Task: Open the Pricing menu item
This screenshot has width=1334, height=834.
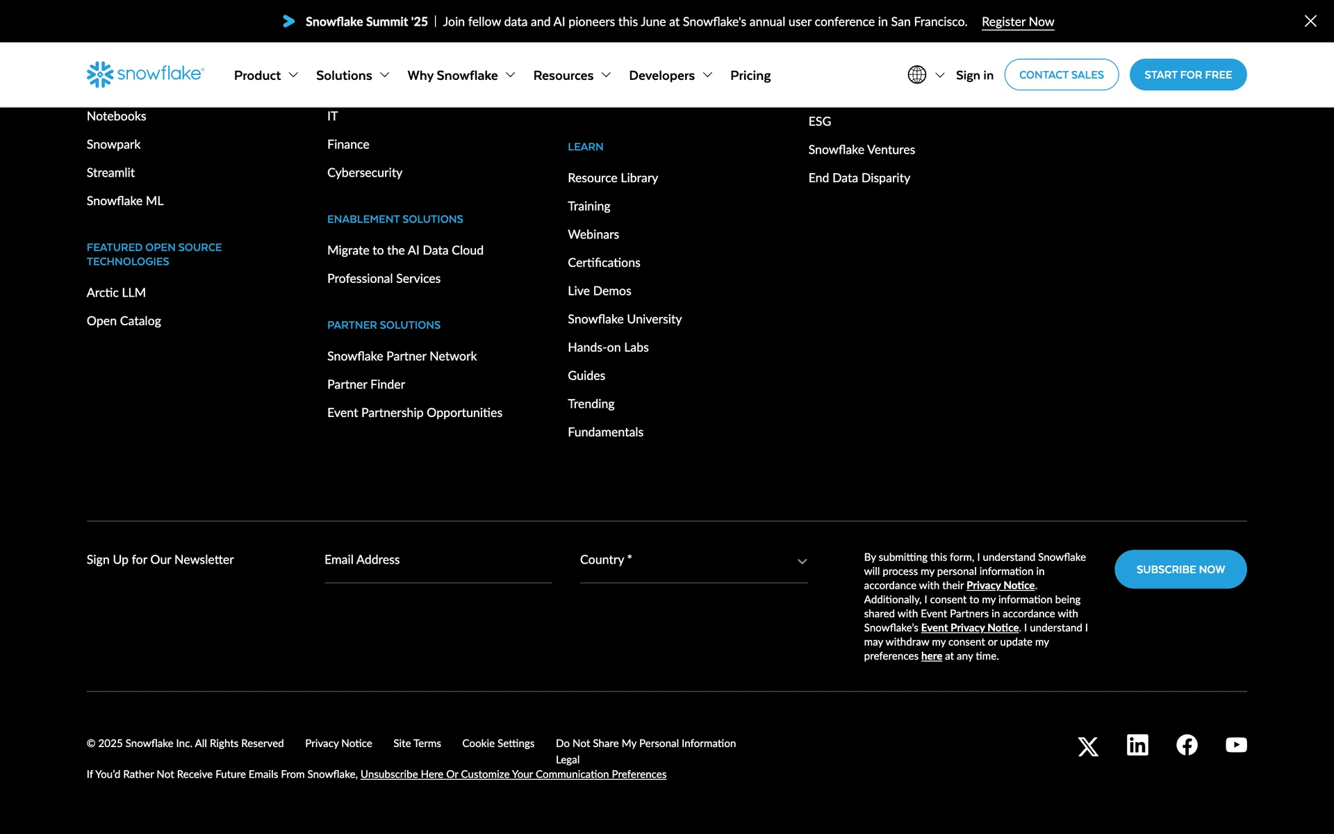Action: (750, 75)
